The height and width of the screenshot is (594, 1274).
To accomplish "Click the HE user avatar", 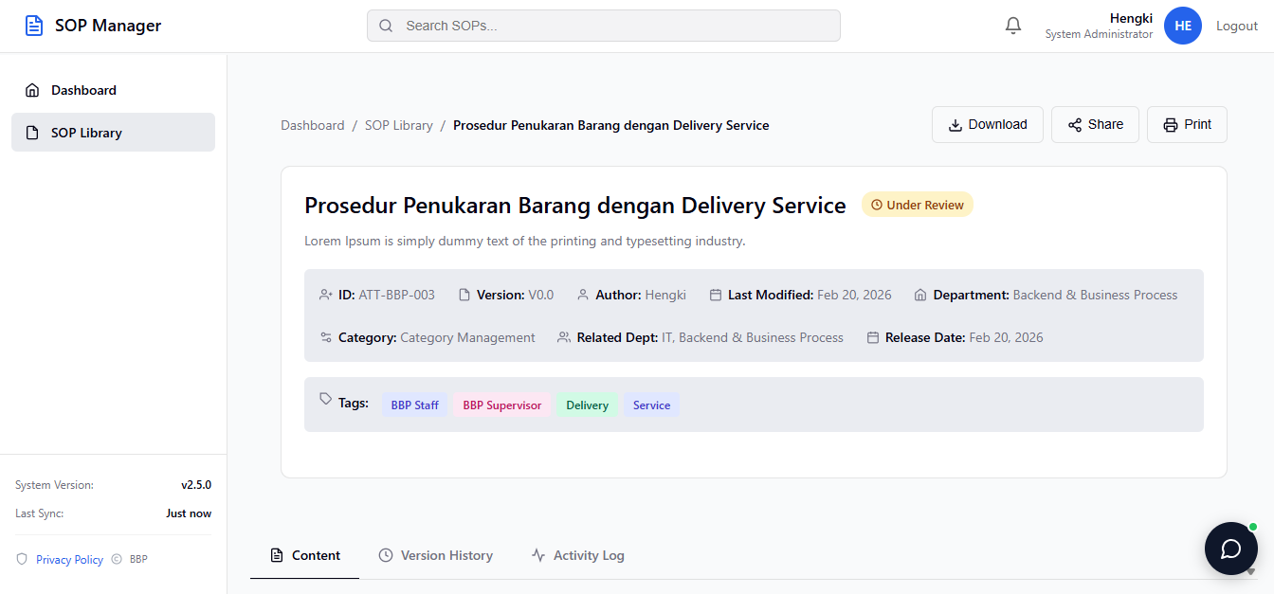I will point(1183,26).
